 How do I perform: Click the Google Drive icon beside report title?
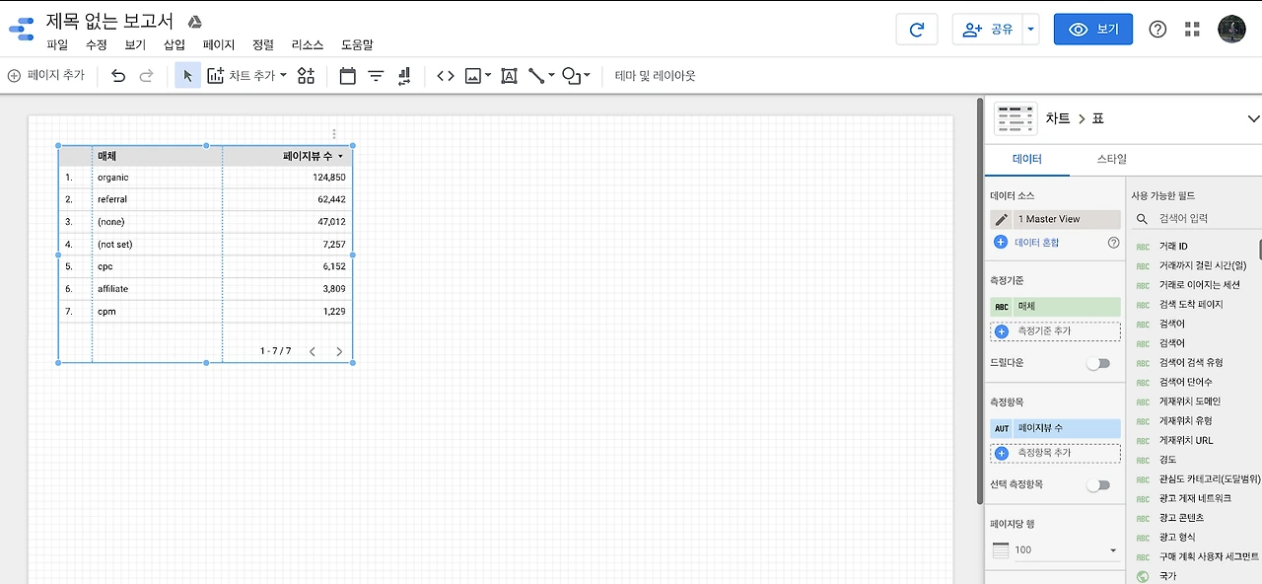pyautogui.click(x=195, y=22)
